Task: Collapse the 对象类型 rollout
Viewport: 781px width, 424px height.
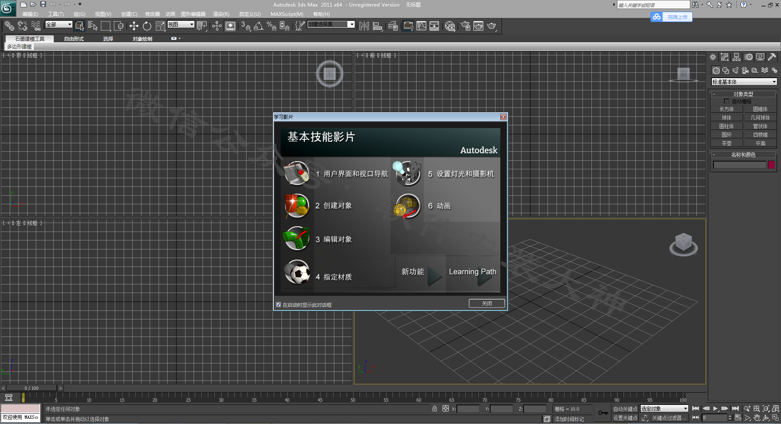Action: [x=744, y=94]
